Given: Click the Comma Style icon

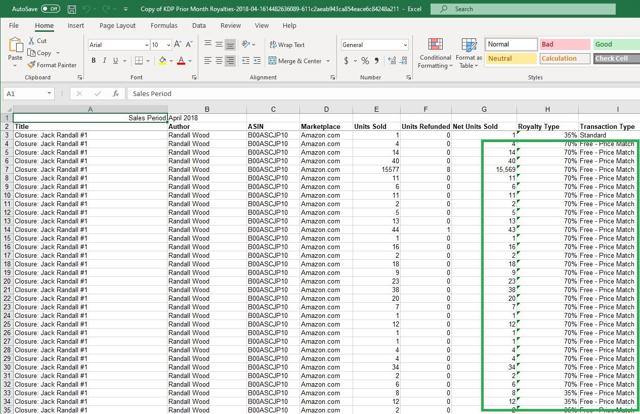Looking at the screenshot, I should 376,61.
